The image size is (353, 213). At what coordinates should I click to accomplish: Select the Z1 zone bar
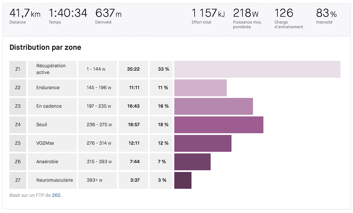[x=257, y=69]
